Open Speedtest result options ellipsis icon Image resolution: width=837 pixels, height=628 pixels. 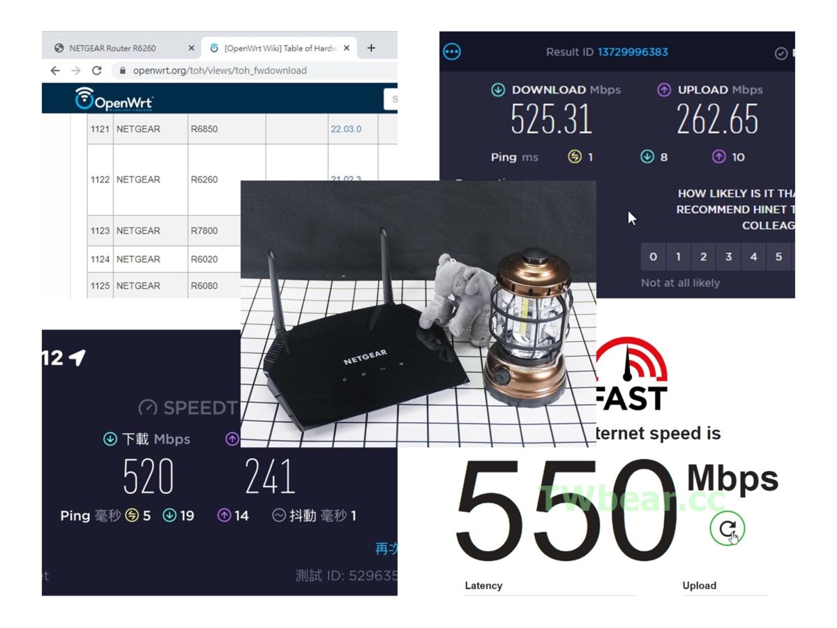pos(452,52)
